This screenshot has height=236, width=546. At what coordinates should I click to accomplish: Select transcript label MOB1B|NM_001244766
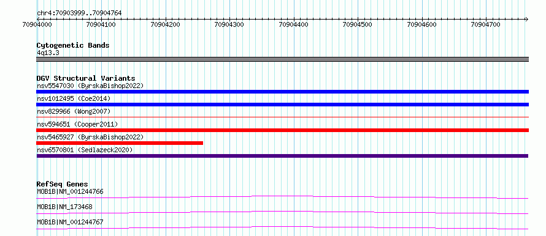pyautogui.click(x=70, y=191)
